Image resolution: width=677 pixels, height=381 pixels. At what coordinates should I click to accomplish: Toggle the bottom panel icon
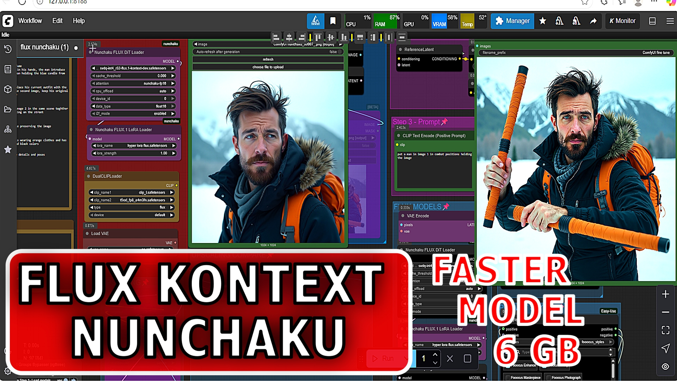653,21
